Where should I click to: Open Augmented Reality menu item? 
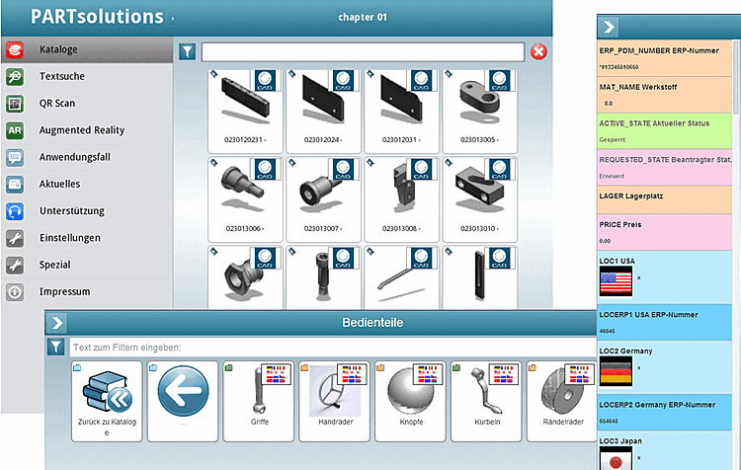click(87, 130)
